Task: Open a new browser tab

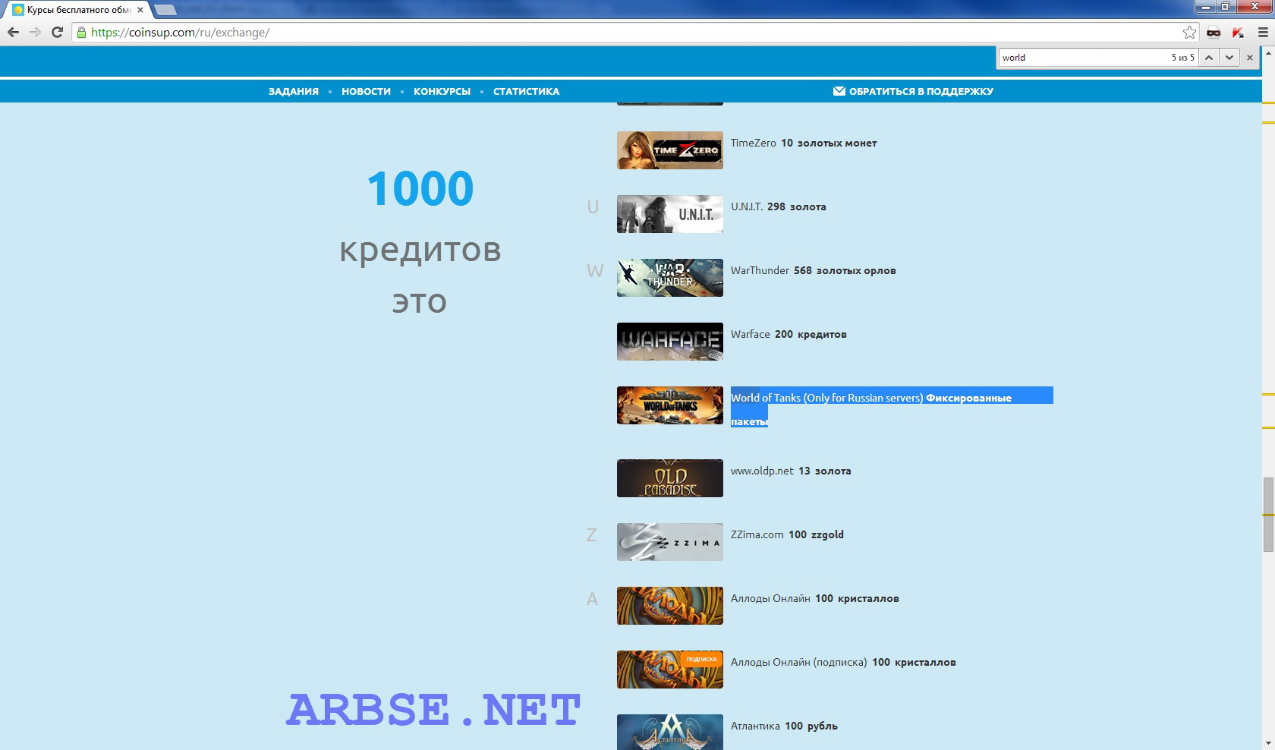Action: coord(165,10)
